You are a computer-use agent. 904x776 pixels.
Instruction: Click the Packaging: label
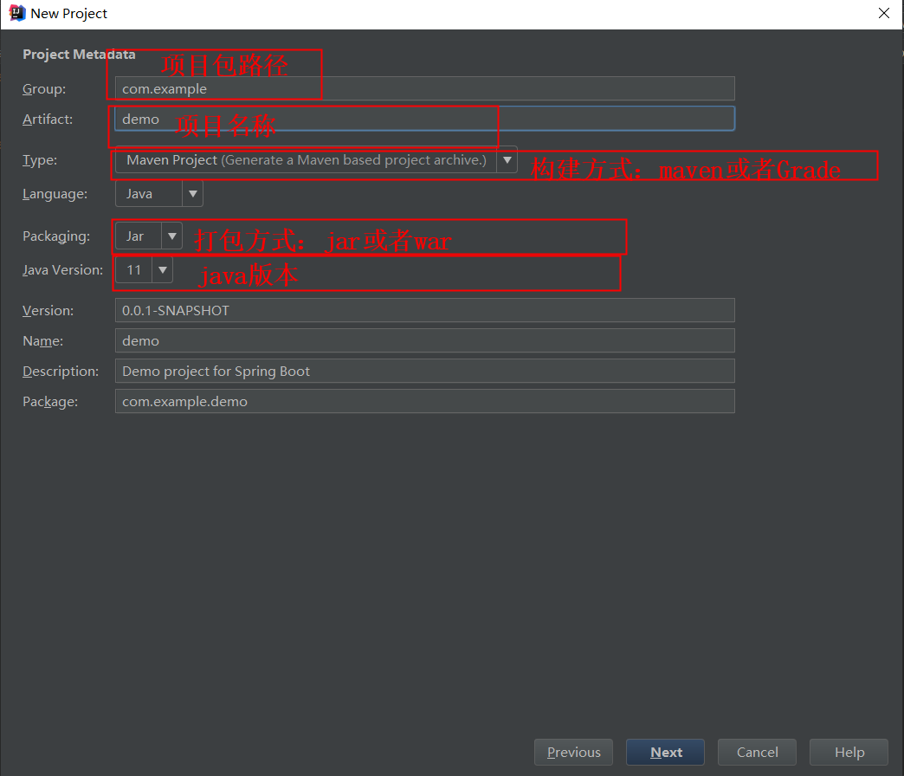coord(56,236)
